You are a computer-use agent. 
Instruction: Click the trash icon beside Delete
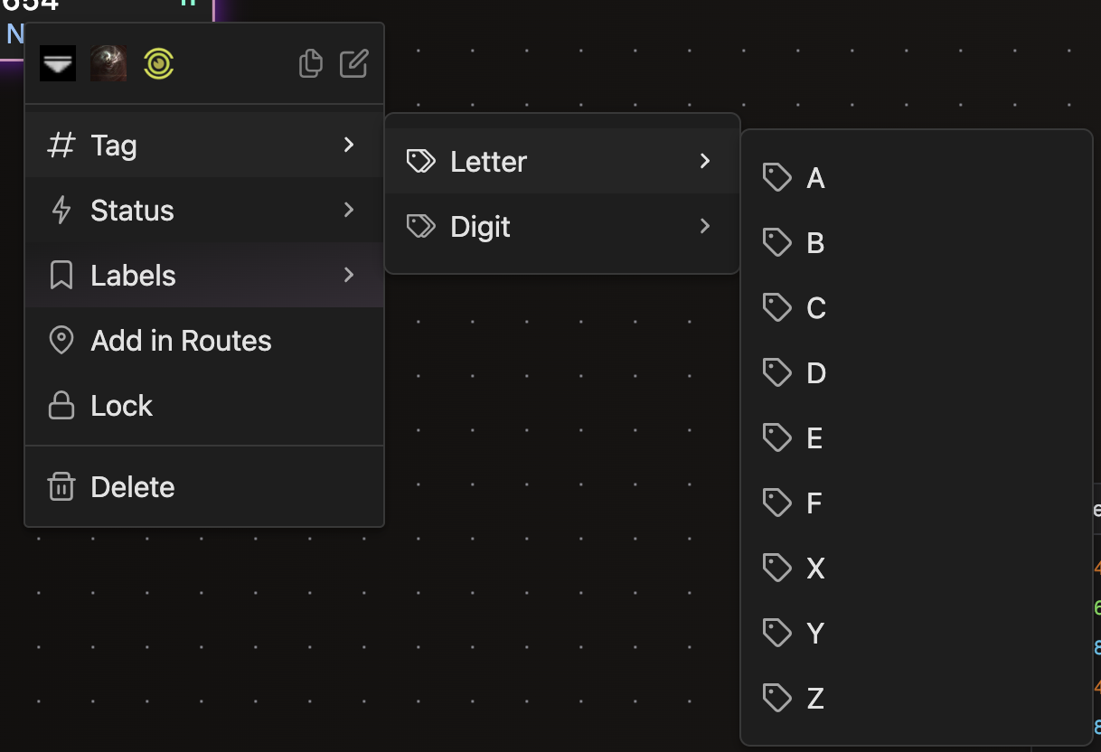61,487
